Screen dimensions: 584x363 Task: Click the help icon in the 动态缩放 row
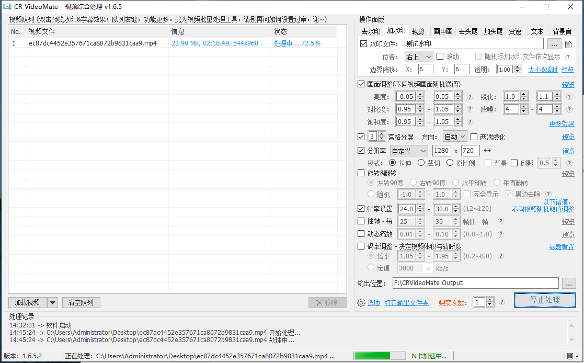click(x=501, y=234)
